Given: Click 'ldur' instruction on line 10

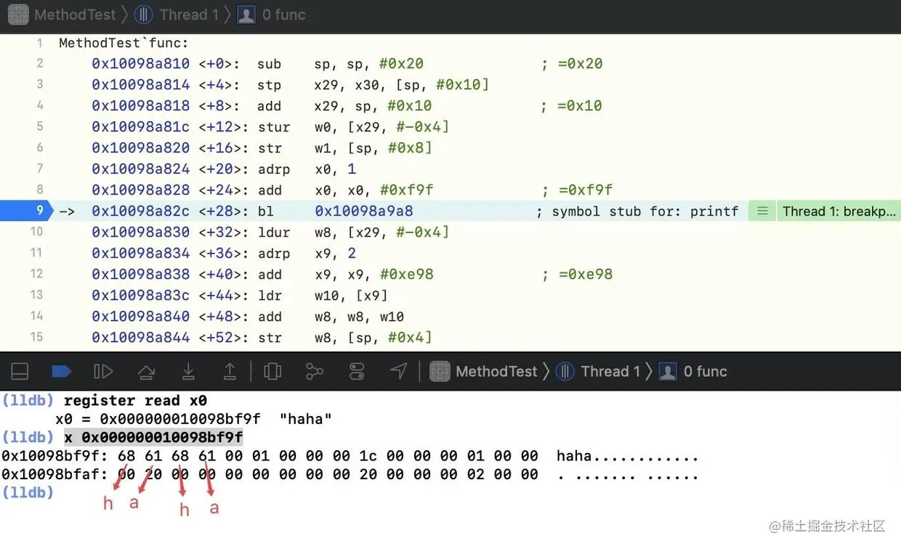Looking at the screenshot, I should [273, 232].
